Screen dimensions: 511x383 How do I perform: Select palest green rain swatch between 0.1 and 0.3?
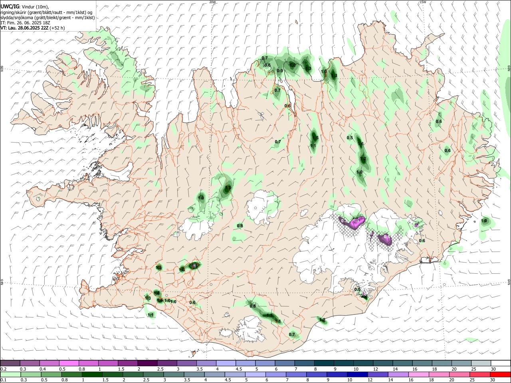(11, 375)
